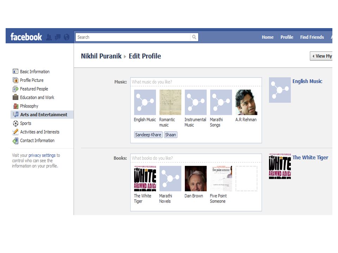This screenshot has height=253, width=338.
Task: Click the search magnifier button
Action: [x=194, y=37]
